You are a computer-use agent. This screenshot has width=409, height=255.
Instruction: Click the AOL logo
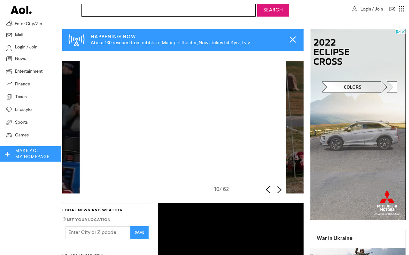pos(21,10)
